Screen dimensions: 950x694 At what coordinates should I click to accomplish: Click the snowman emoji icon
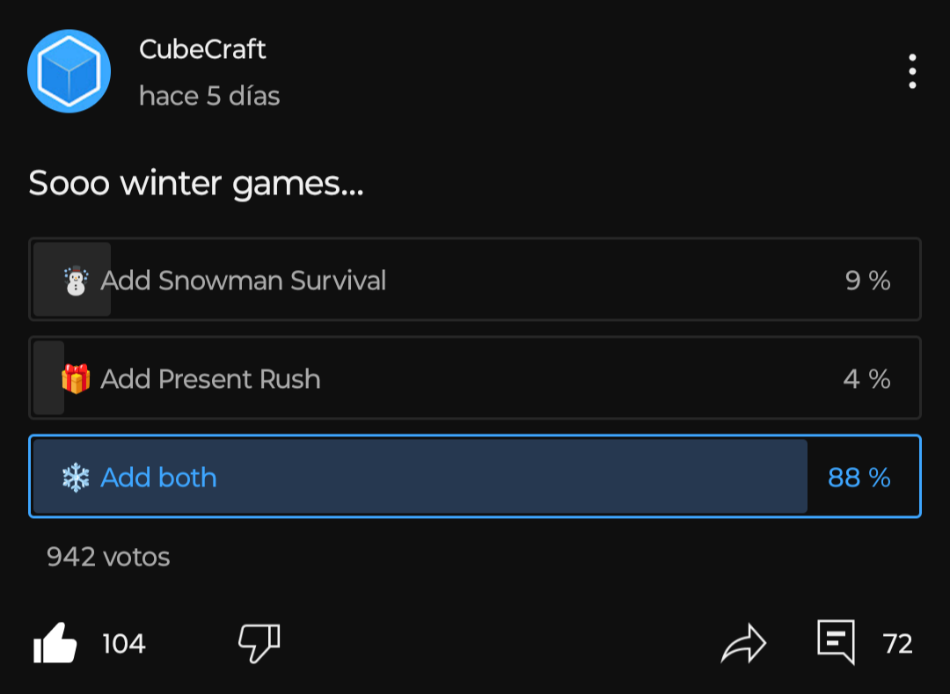click(76, 281)
